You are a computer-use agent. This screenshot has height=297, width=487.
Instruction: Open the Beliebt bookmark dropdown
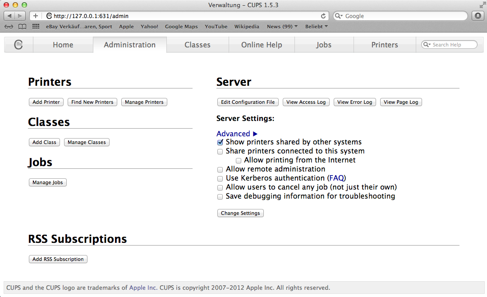point(316,27)
